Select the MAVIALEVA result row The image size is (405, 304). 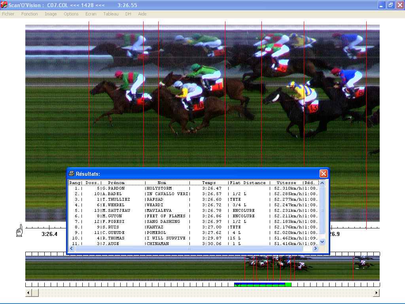[193, 211]
